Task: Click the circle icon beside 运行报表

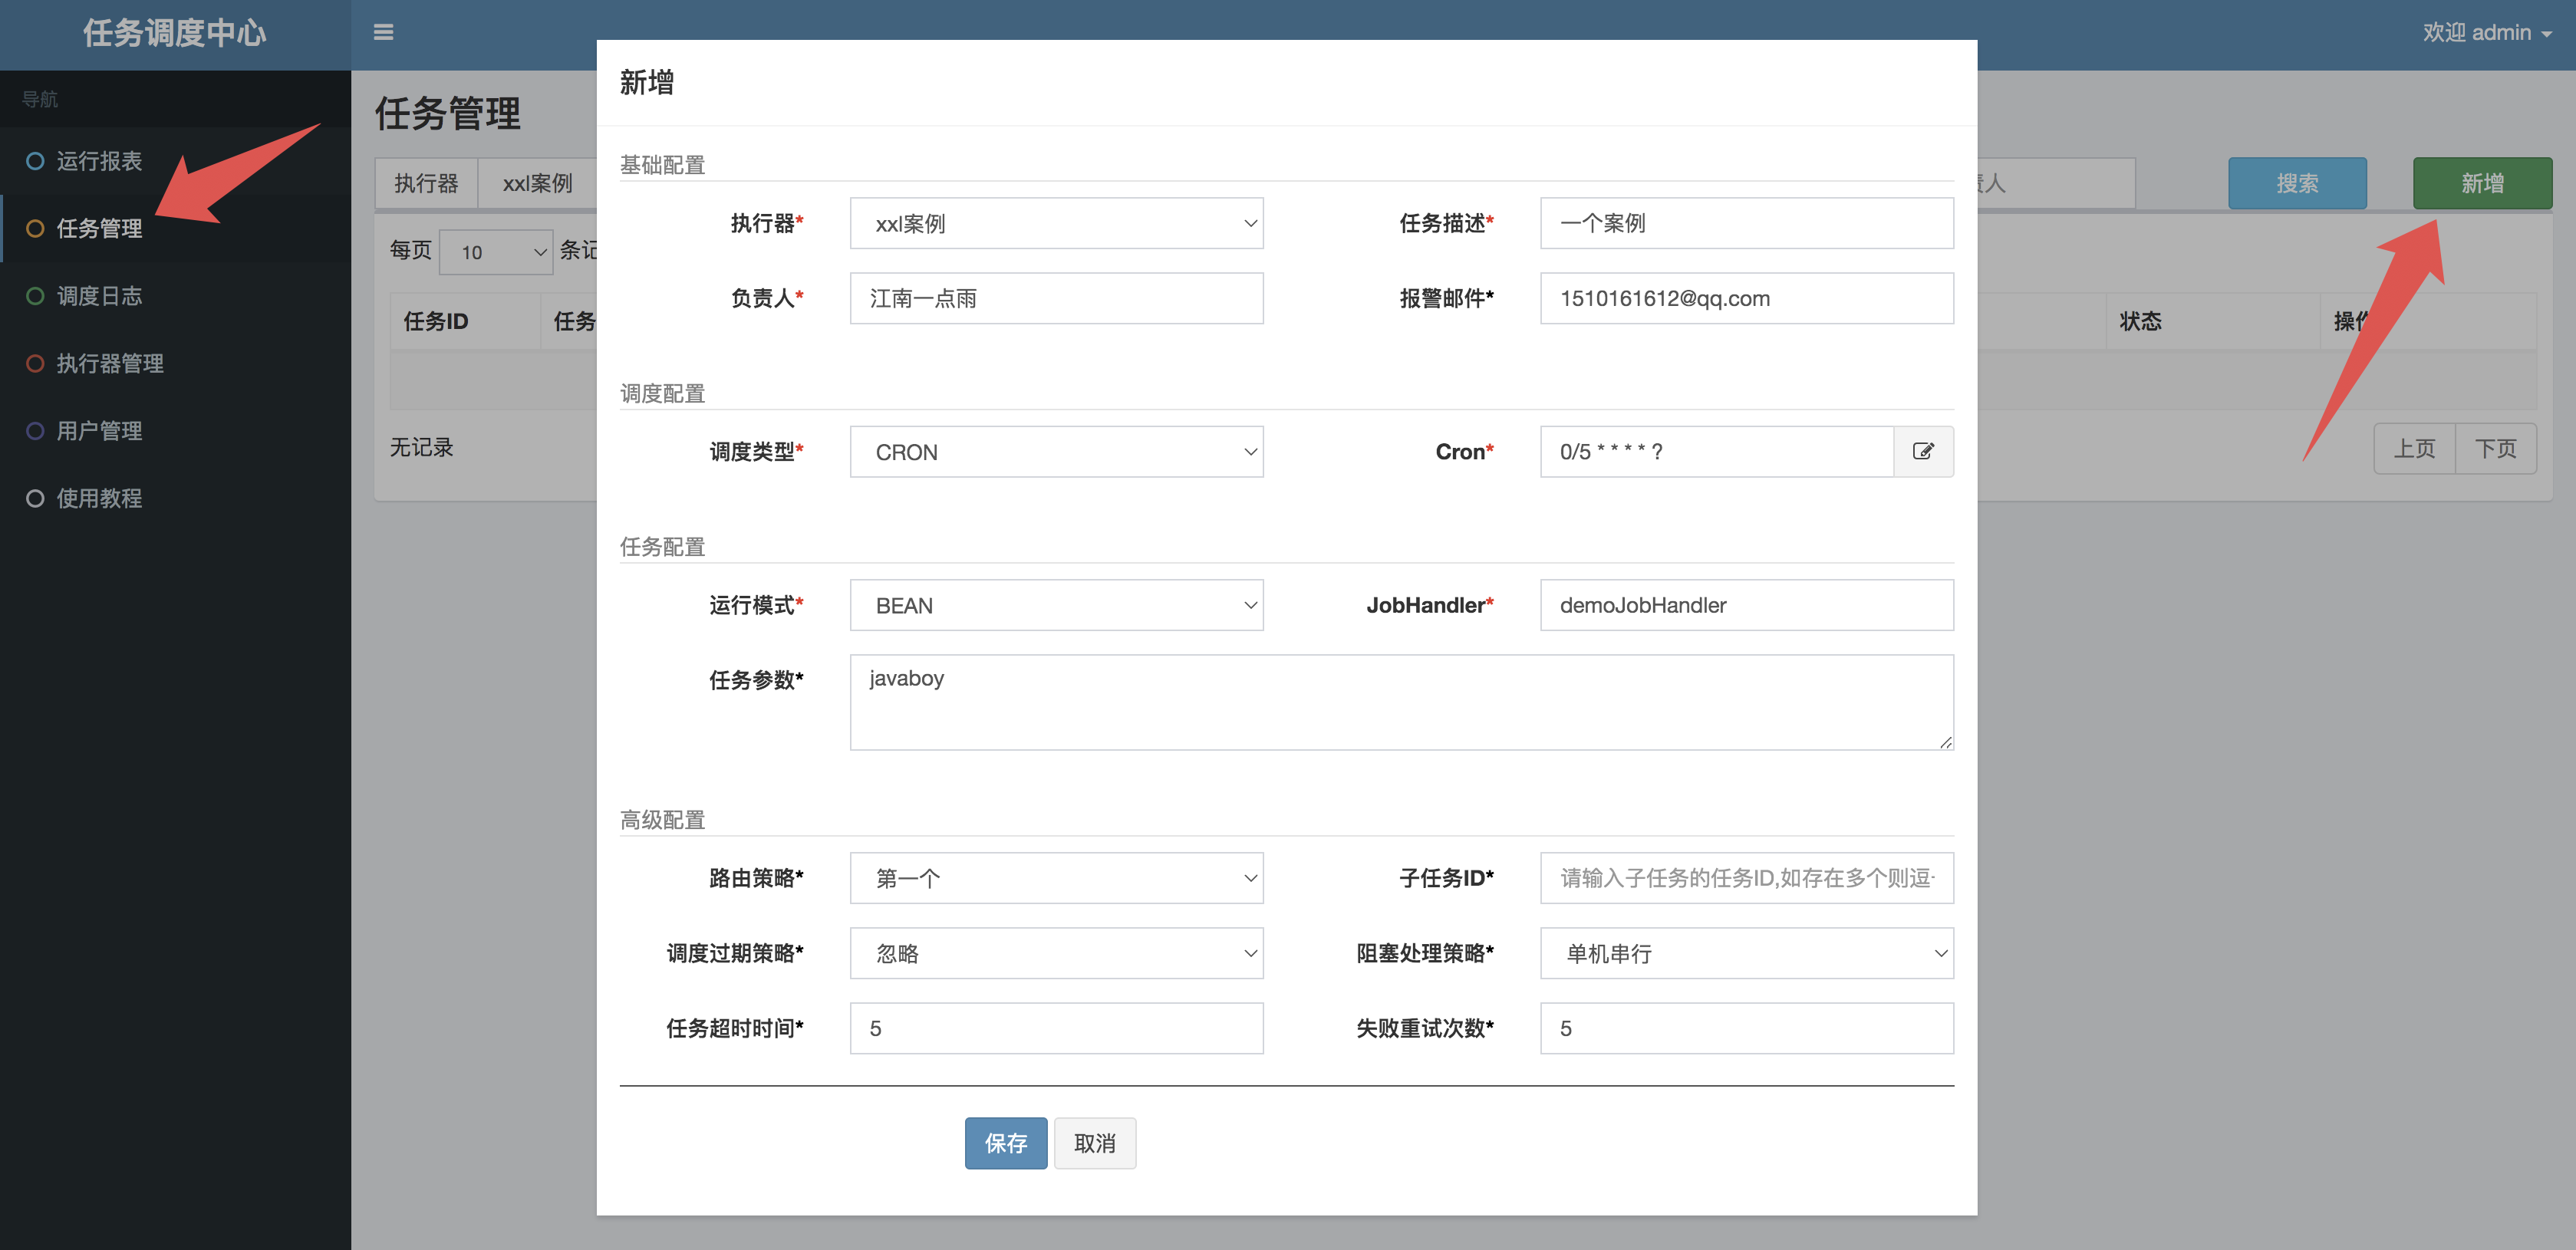Action: point(35,161)
